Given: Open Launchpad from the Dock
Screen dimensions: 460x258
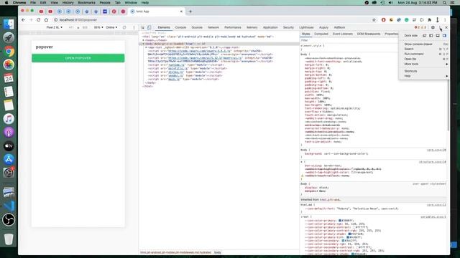Looking at the screenshot, I should click(x=9, y=38).
